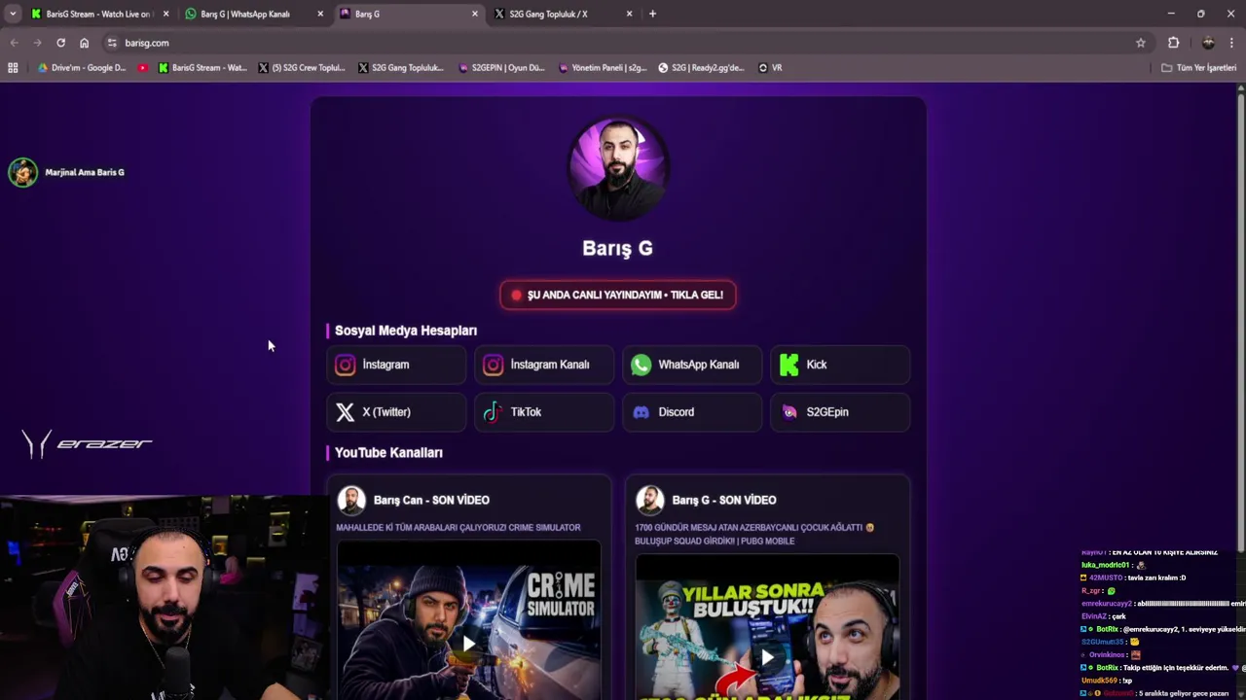Open the browser extensions menu
This screenshot has width=1246, height=700.
click(x=1173, y=43)
